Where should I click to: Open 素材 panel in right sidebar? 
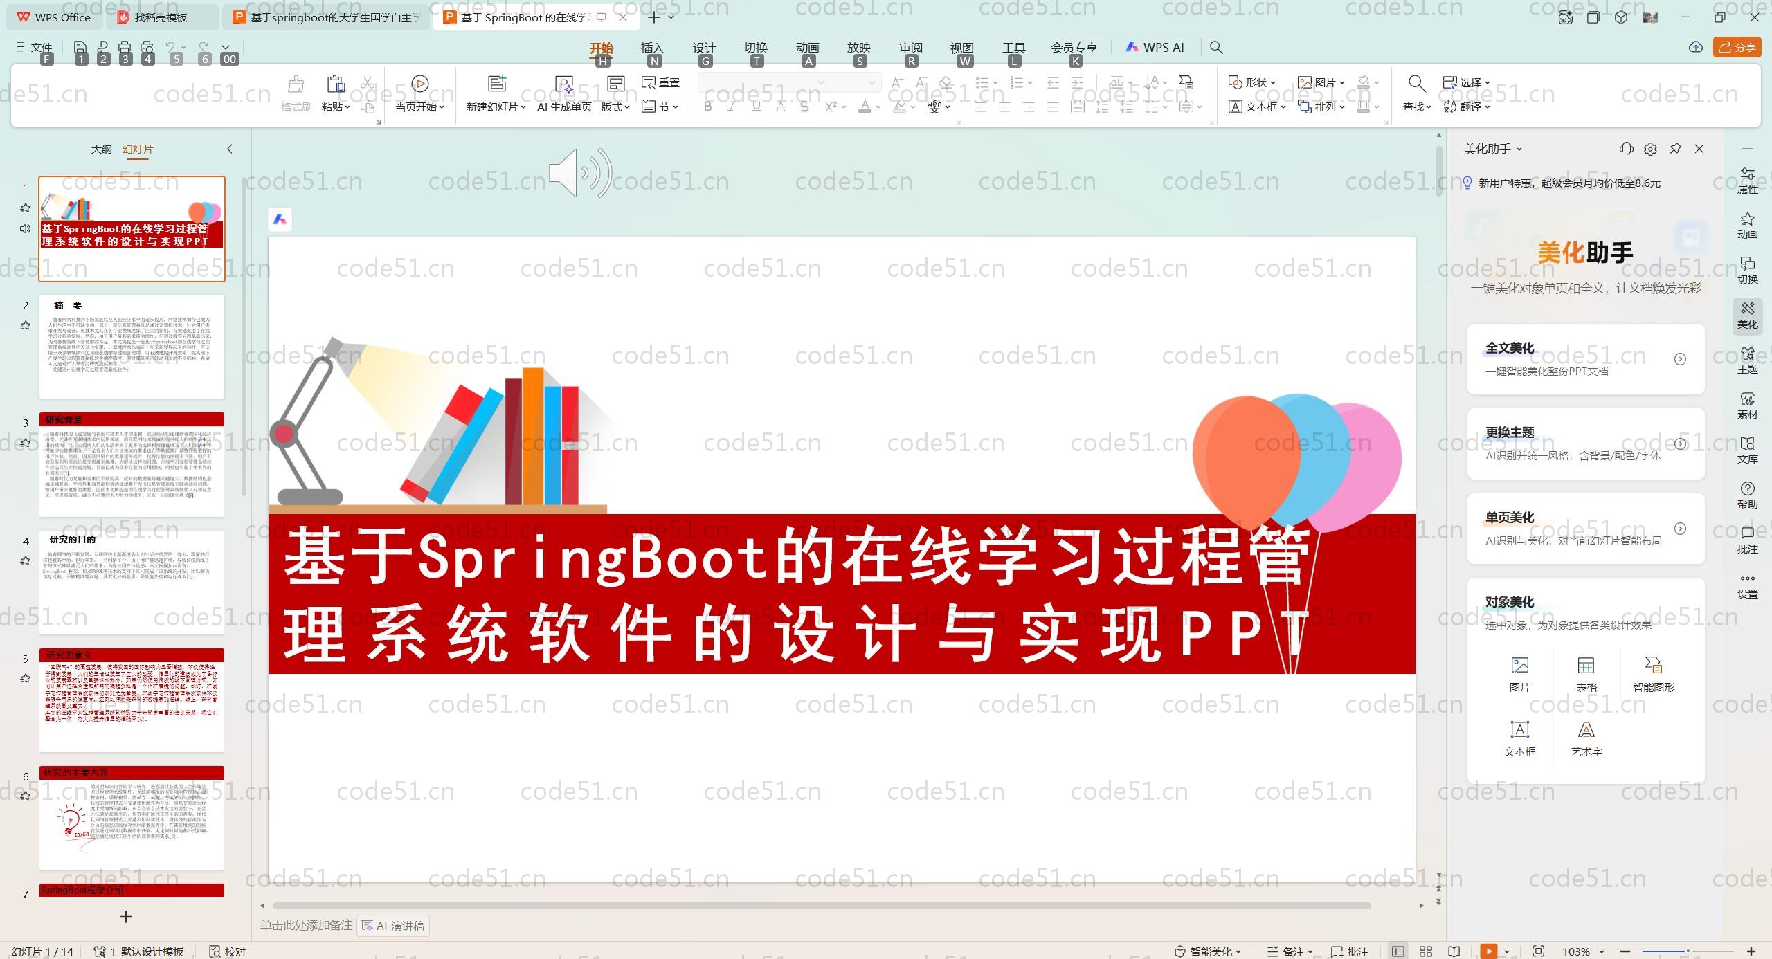[1747, 405]
